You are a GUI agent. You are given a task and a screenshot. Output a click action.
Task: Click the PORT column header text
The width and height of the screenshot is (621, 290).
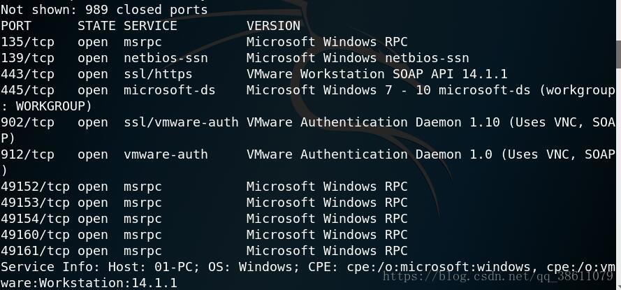(x=16, y=26)
